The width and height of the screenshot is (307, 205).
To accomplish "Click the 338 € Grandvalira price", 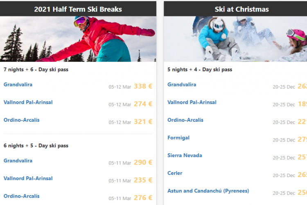I will tap(143, 87).
